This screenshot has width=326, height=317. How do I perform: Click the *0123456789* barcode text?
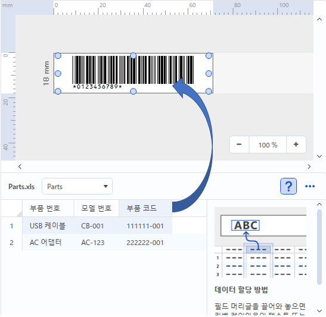(x=97, y=86)
